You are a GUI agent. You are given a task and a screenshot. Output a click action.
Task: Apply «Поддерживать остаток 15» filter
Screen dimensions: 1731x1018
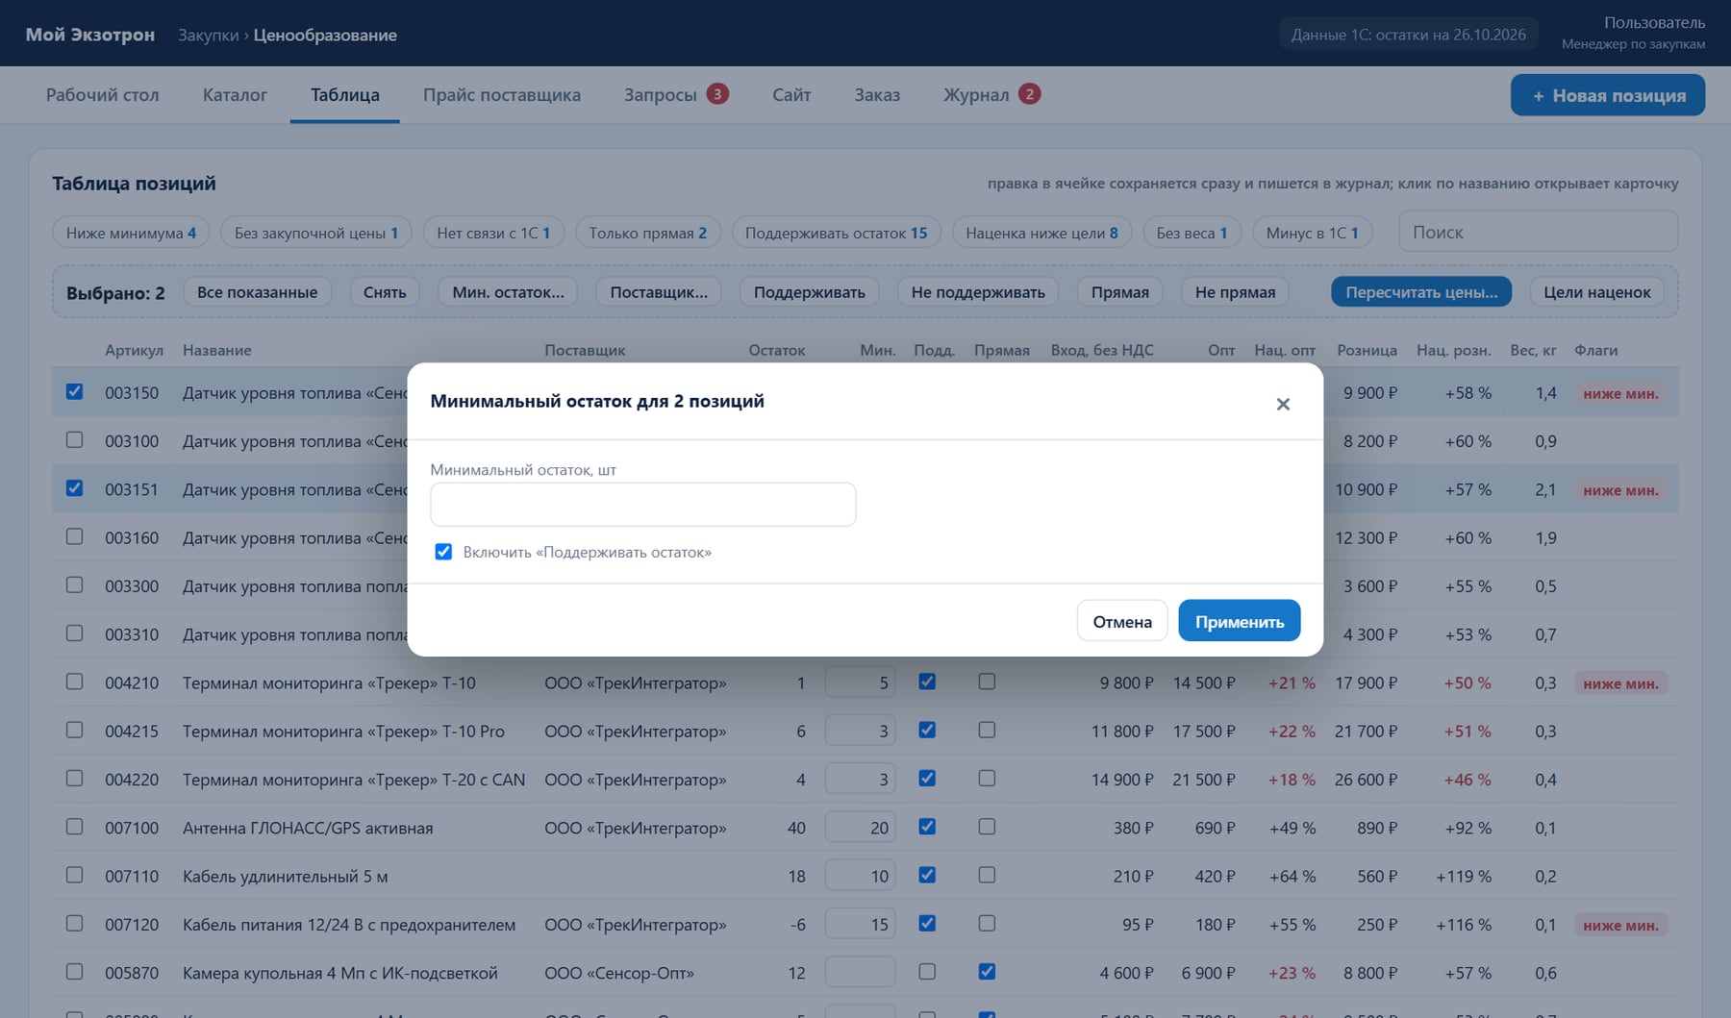[837, 233]
